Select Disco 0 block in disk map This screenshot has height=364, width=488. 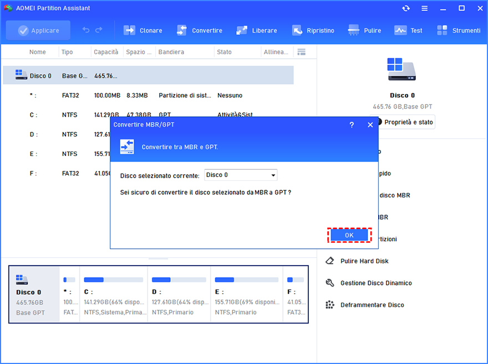point(34,294)
